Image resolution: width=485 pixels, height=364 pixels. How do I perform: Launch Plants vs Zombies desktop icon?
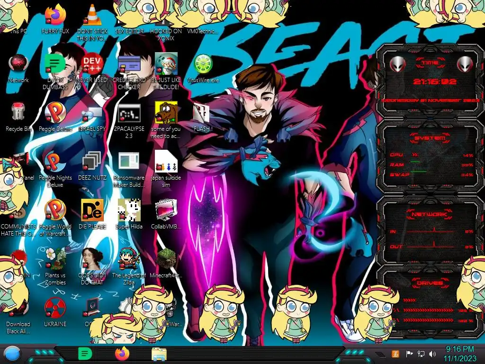55,259
